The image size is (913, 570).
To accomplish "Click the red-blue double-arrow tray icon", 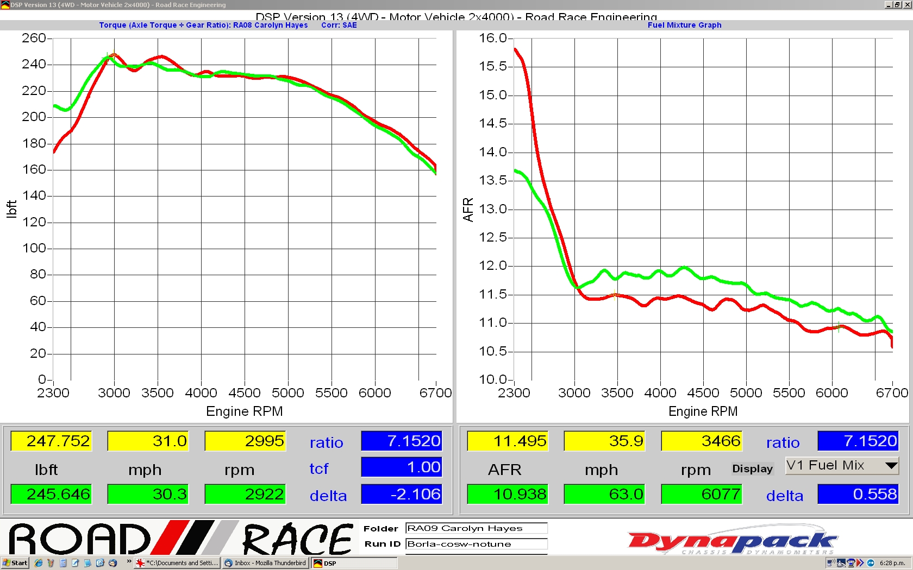I will click(860, 563).
